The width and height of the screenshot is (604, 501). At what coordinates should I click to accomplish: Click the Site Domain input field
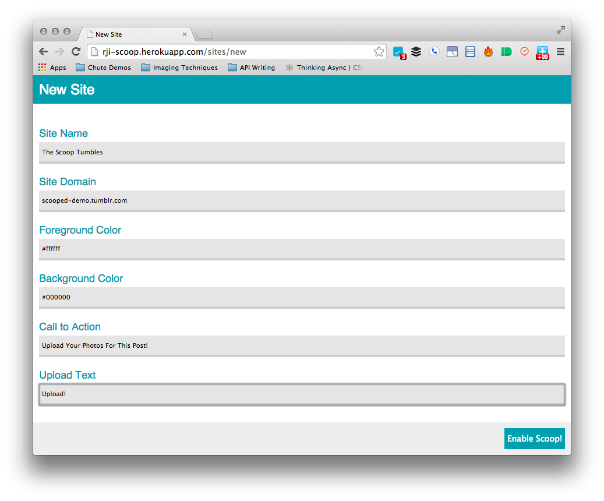(x=302, y=201)
